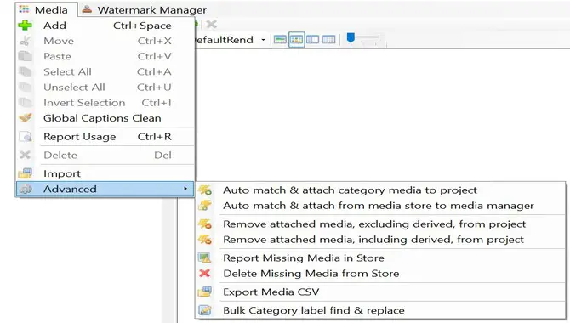Select Auto match & attach category media to project
The width and height of the screenshot is (570, 323).
click(x=350, y=190)
